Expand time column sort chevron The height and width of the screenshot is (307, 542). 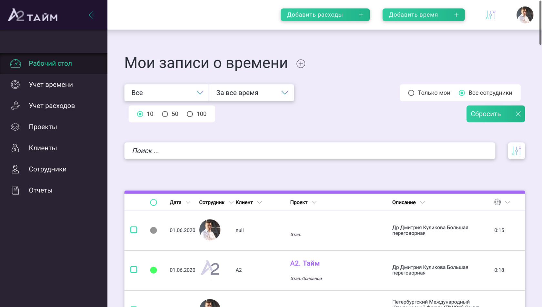(x=507, y=202)
